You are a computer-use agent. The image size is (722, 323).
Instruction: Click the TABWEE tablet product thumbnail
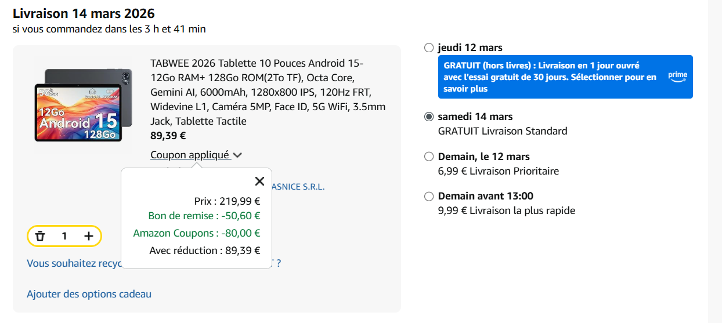click(x=79, y=105)
